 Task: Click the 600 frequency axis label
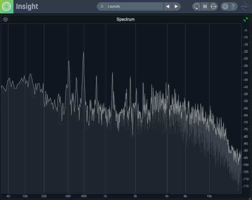click(x=84, y=196)
